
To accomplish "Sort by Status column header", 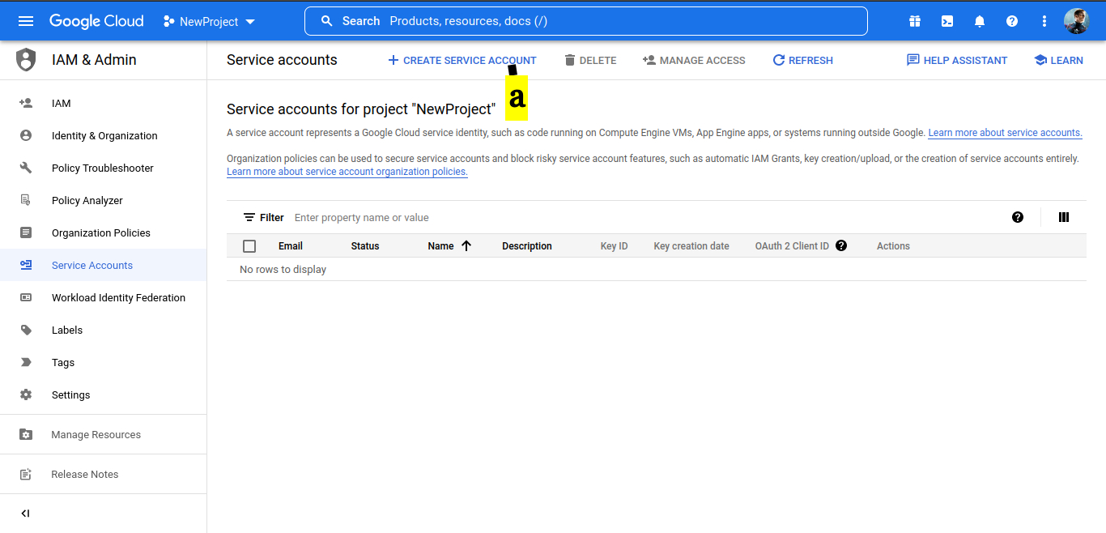I will click(365, 246).
